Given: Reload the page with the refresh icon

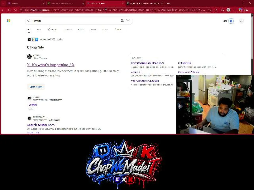Looking at the screenshot, I should [x=9, y=10].
